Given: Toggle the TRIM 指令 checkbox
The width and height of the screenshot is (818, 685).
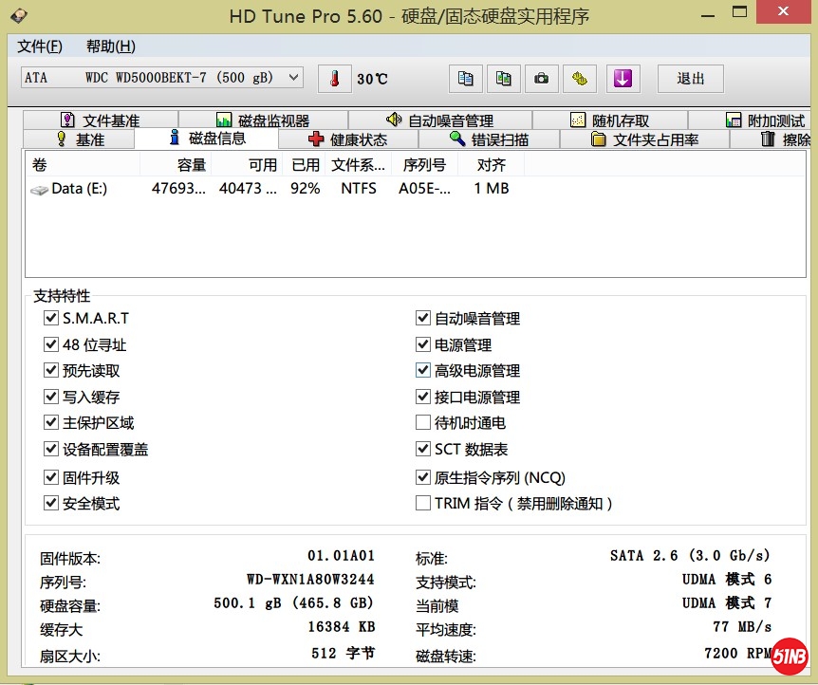Looking at the screenshot, I should point(423,503).
